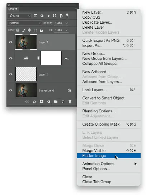Expand the Opacity slider arrow
The width and height of the screenshot is (146, 195).
(x=67, y=23)
